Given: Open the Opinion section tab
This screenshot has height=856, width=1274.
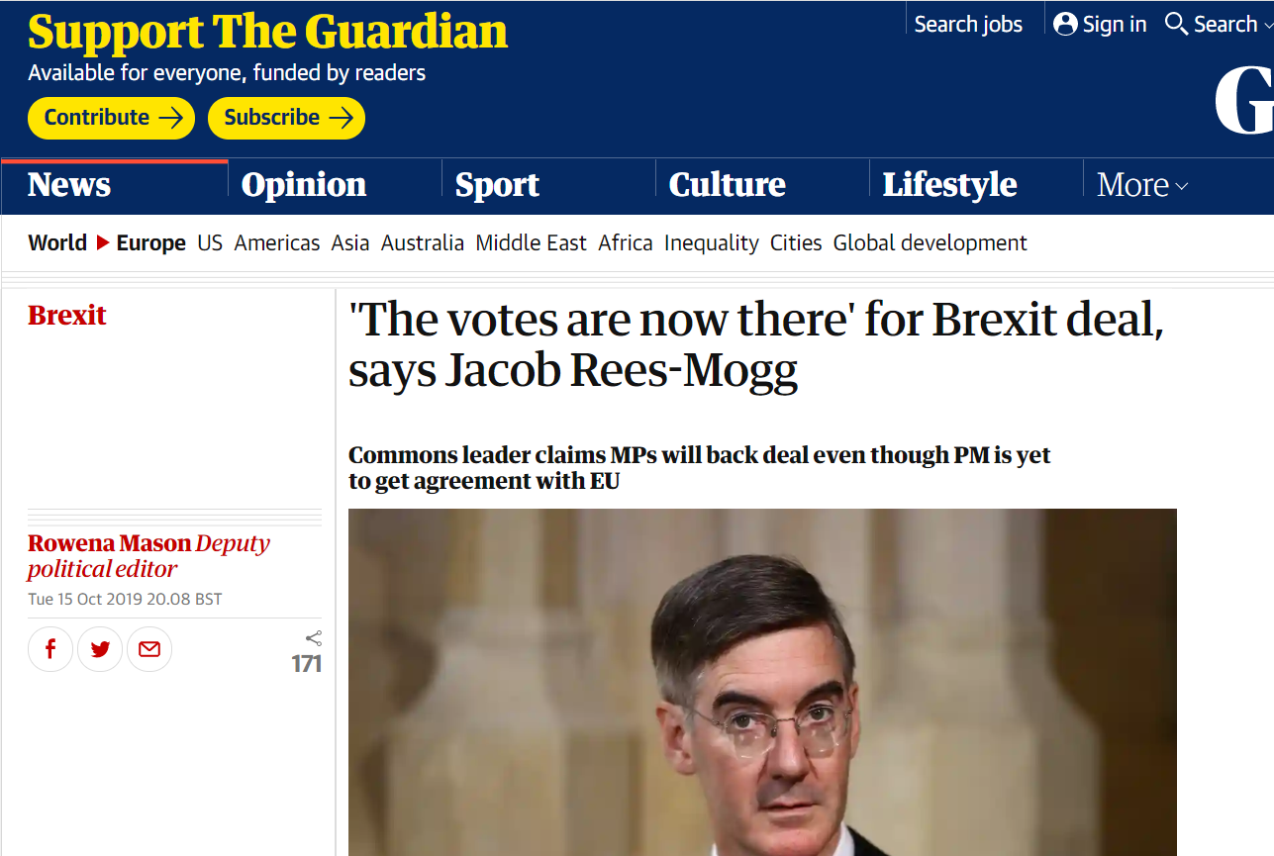Looking at the screenshot, I should tap(304, 185).
